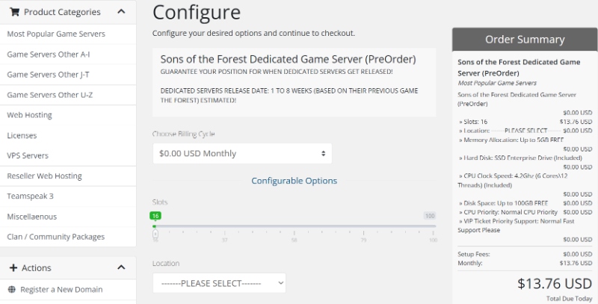Open Reseller Web Hosting category
The height and width of the screenshot is (304, 598).
click(44, 176)
